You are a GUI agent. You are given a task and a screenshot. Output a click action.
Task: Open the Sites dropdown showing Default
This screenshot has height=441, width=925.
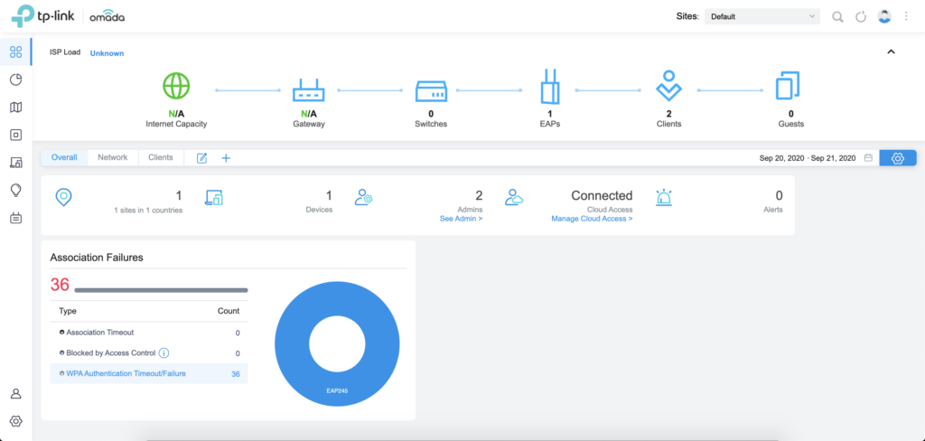click(x=762, y=16)
